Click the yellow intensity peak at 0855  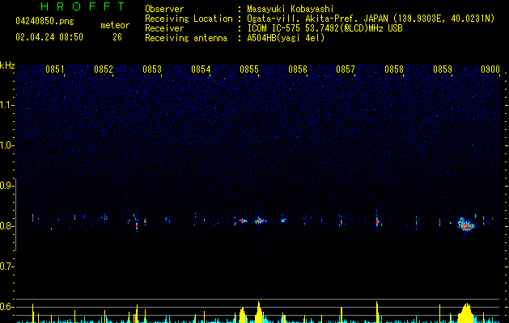tap(259, 312)
